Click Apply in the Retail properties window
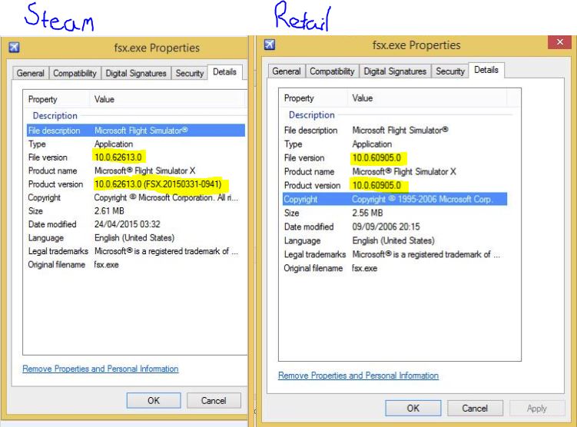The image size is (577, 427). click(x=537, y=409)
